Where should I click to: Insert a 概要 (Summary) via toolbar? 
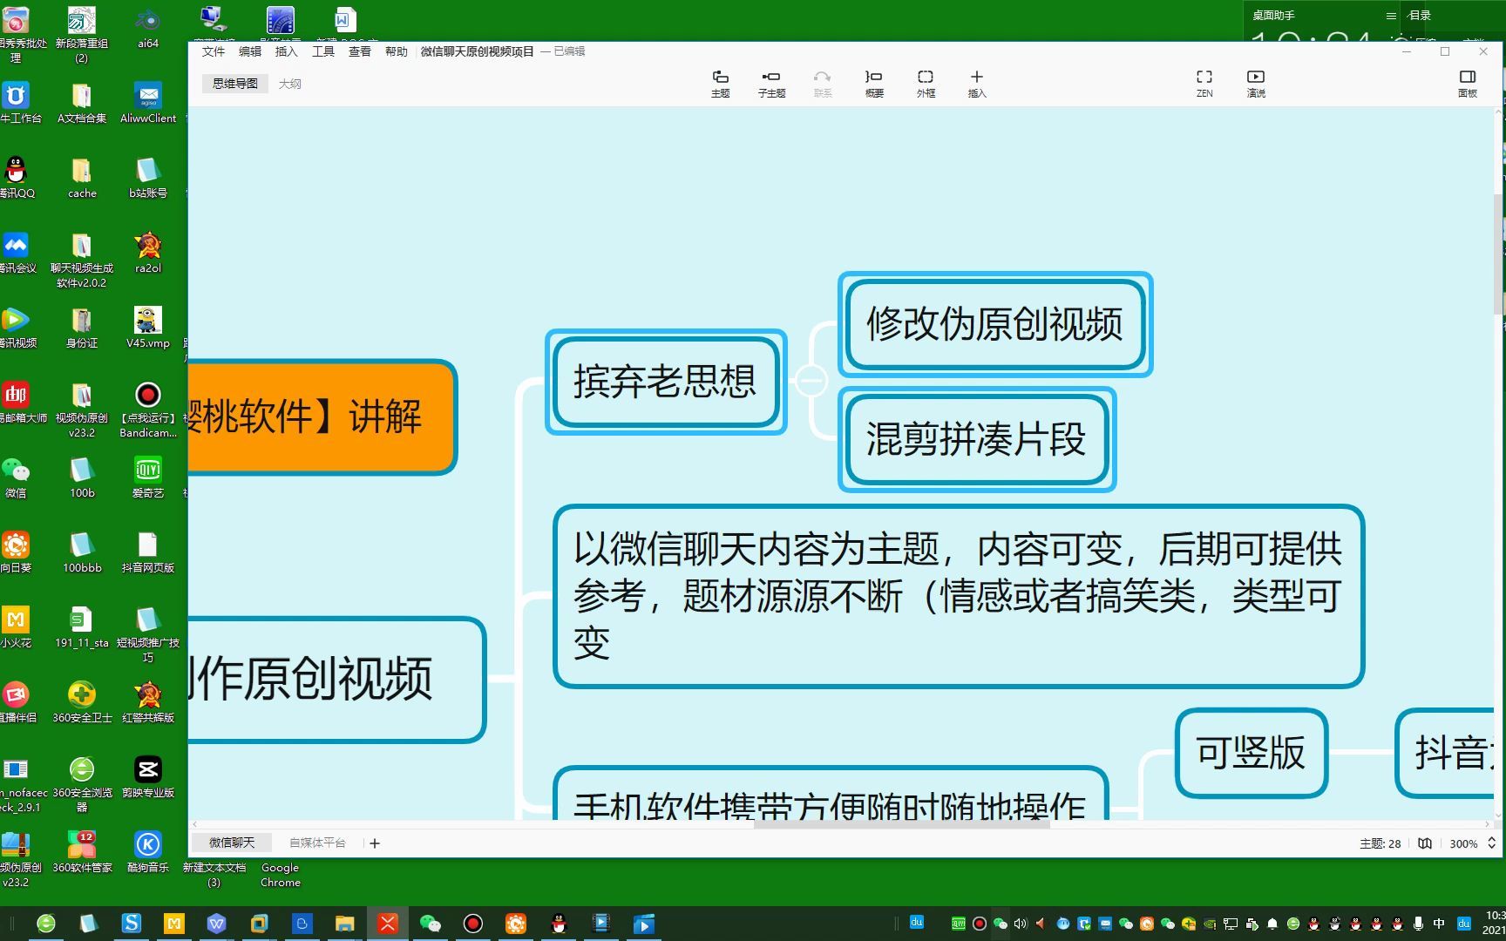[x=874, y=83]
